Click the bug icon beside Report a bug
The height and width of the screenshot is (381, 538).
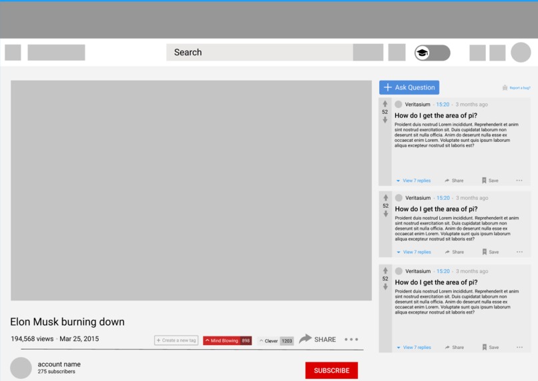point(505,88)
